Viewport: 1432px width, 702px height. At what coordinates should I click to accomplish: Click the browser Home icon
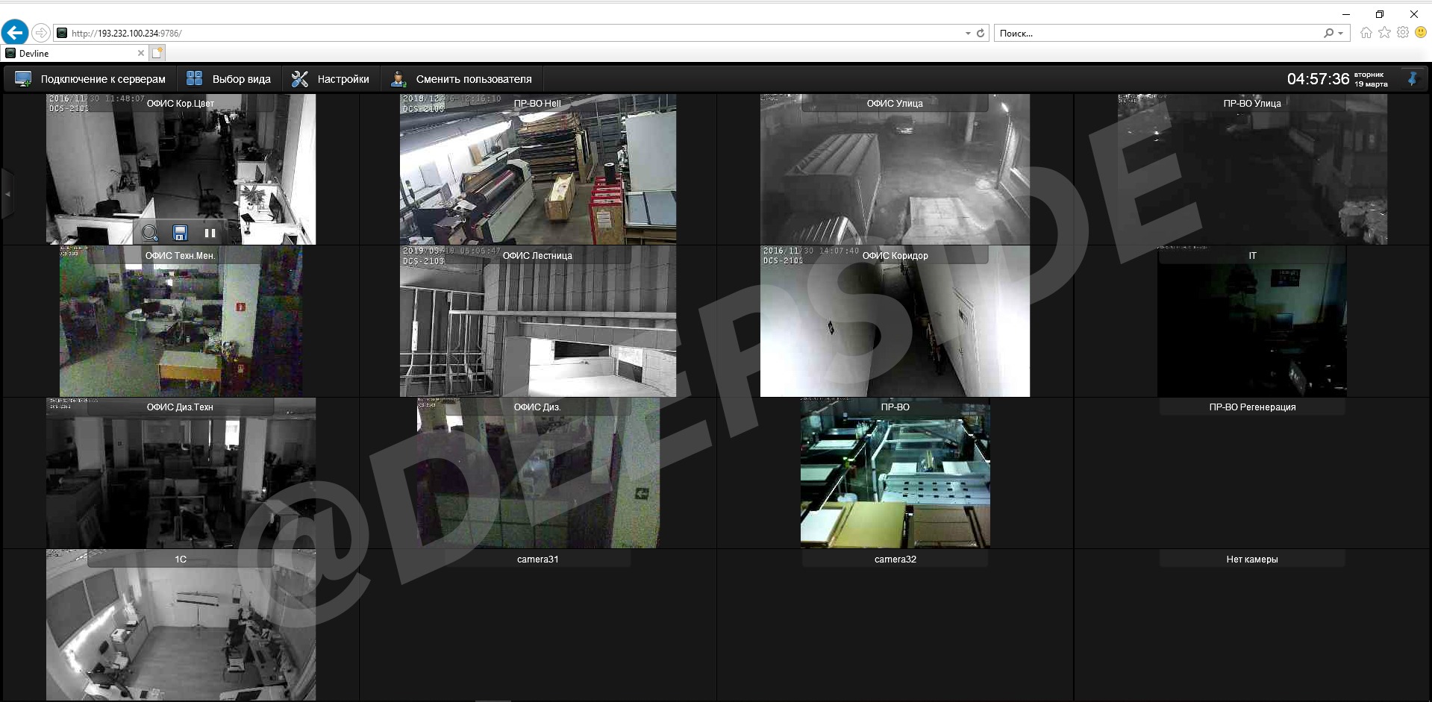[1365, 33]
